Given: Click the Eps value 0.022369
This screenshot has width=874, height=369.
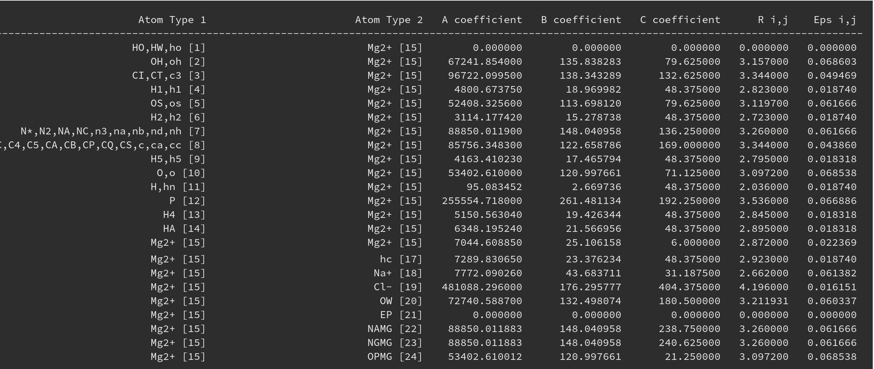Looking at the screenshot, I should point(832,242).
